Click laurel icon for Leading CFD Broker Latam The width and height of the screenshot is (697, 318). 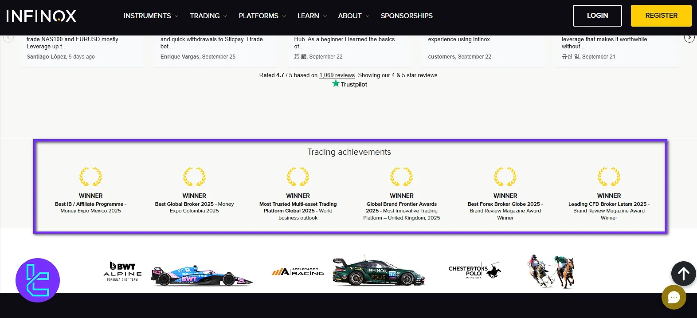[609, 177]
